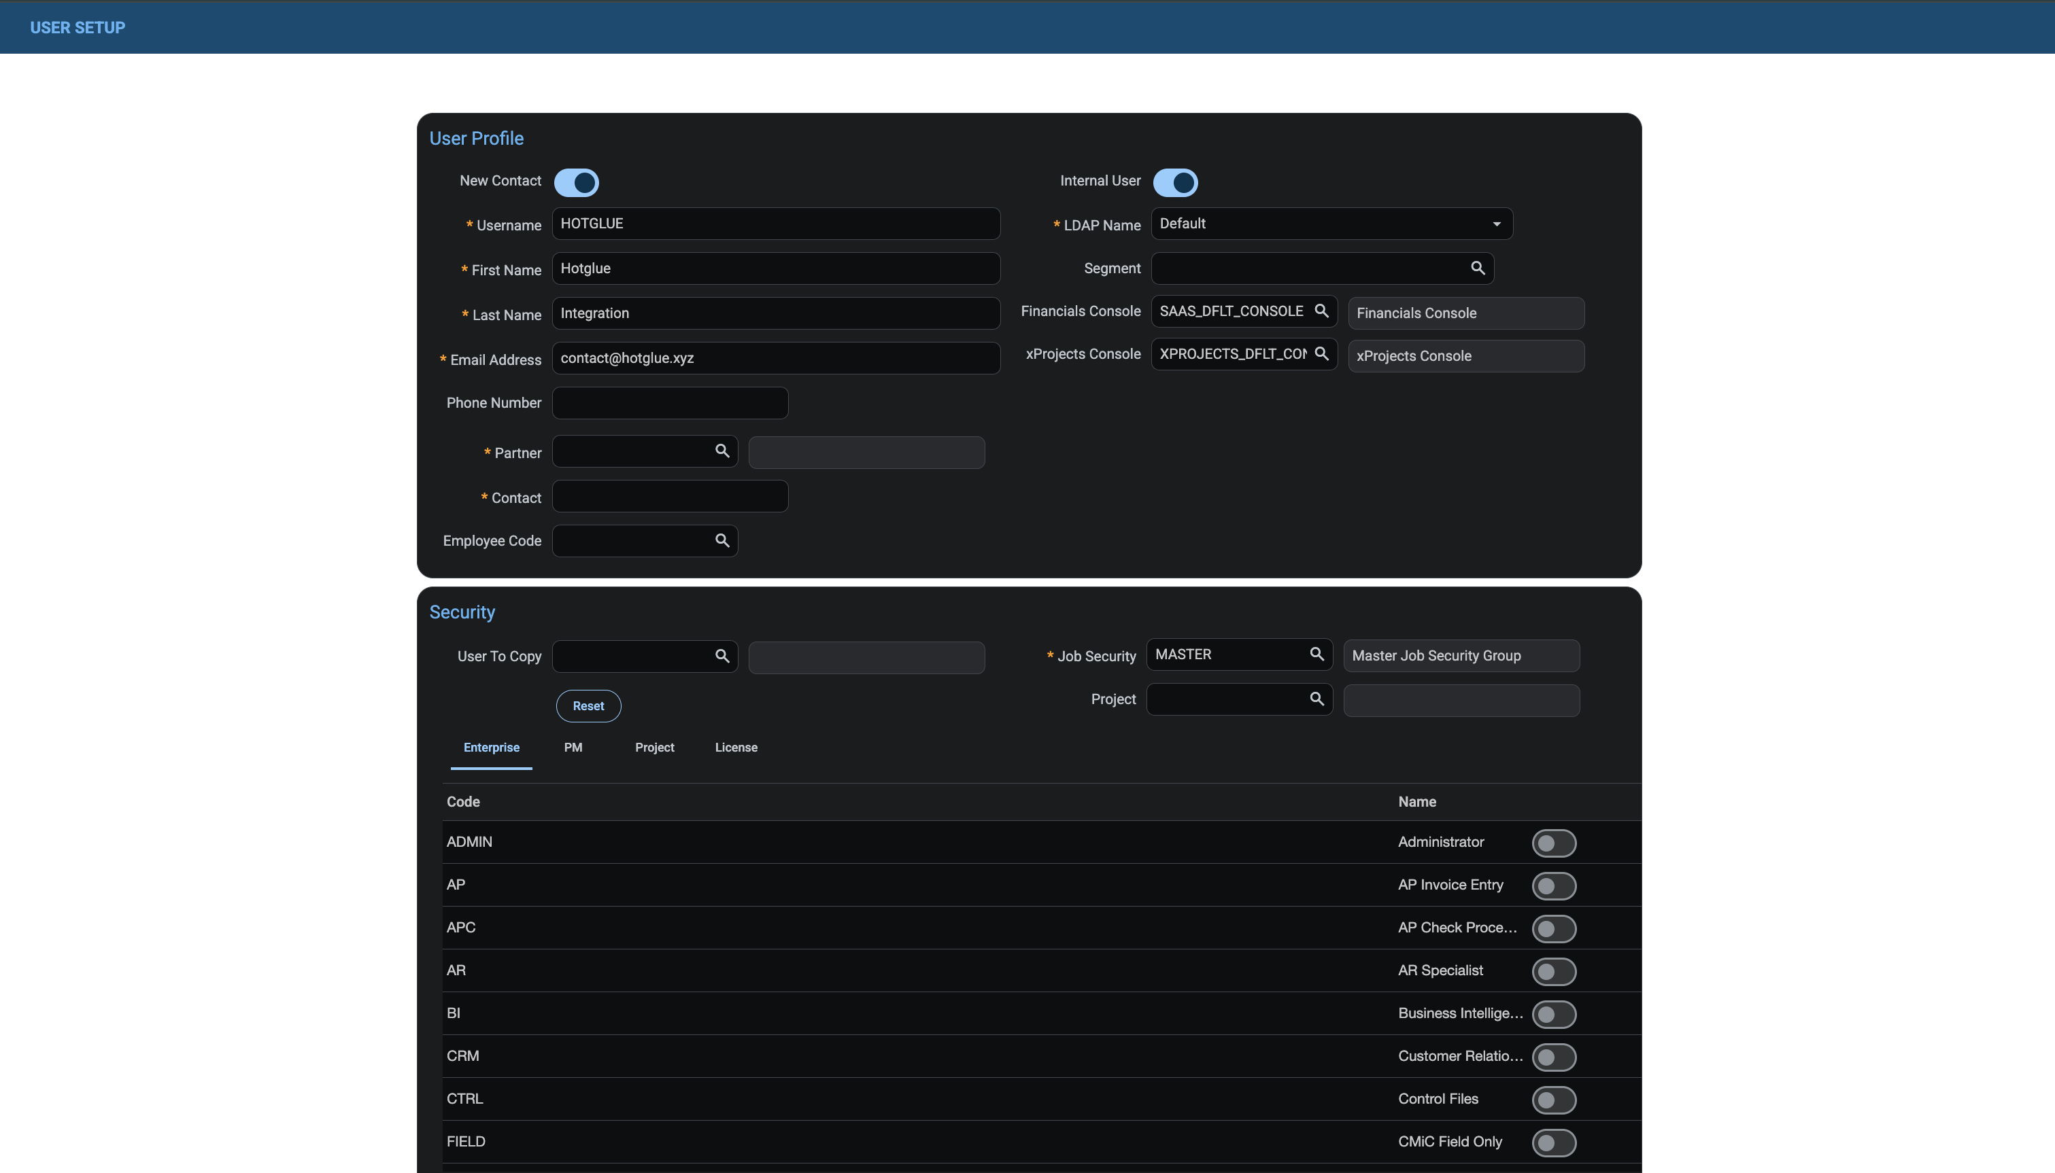2055x1173 pixels.
Task: Click the Master Job Security Group description
Action: (x=1461, y=656)
